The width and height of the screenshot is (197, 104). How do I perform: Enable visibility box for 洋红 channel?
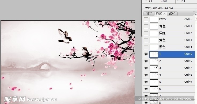click(146, 33)
